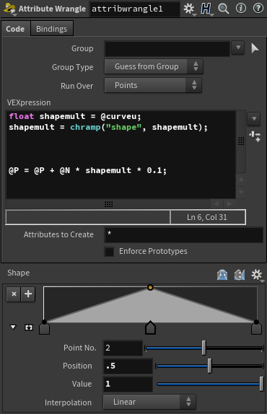
Task: Click the Group selection arrow icon
Action: pyautogui.click(x=255, y=48)
